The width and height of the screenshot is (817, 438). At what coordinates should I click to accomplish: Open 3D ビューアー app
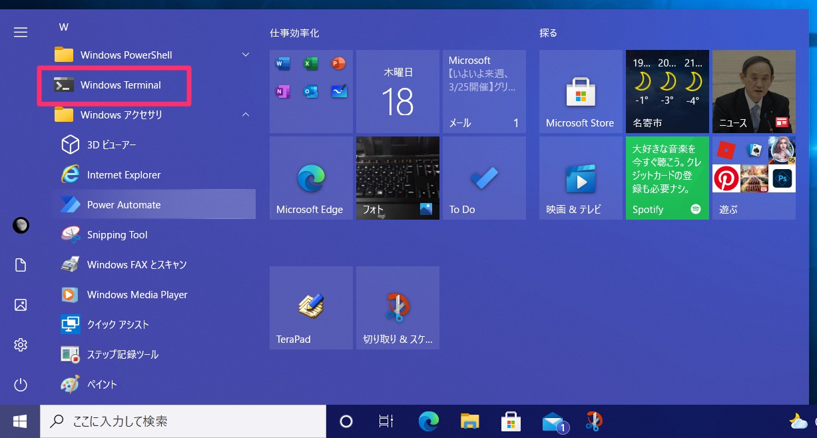click(154, 145)
